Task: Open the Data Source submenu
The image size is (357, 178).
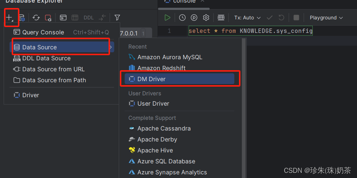Action: click(x=62, y=47)
